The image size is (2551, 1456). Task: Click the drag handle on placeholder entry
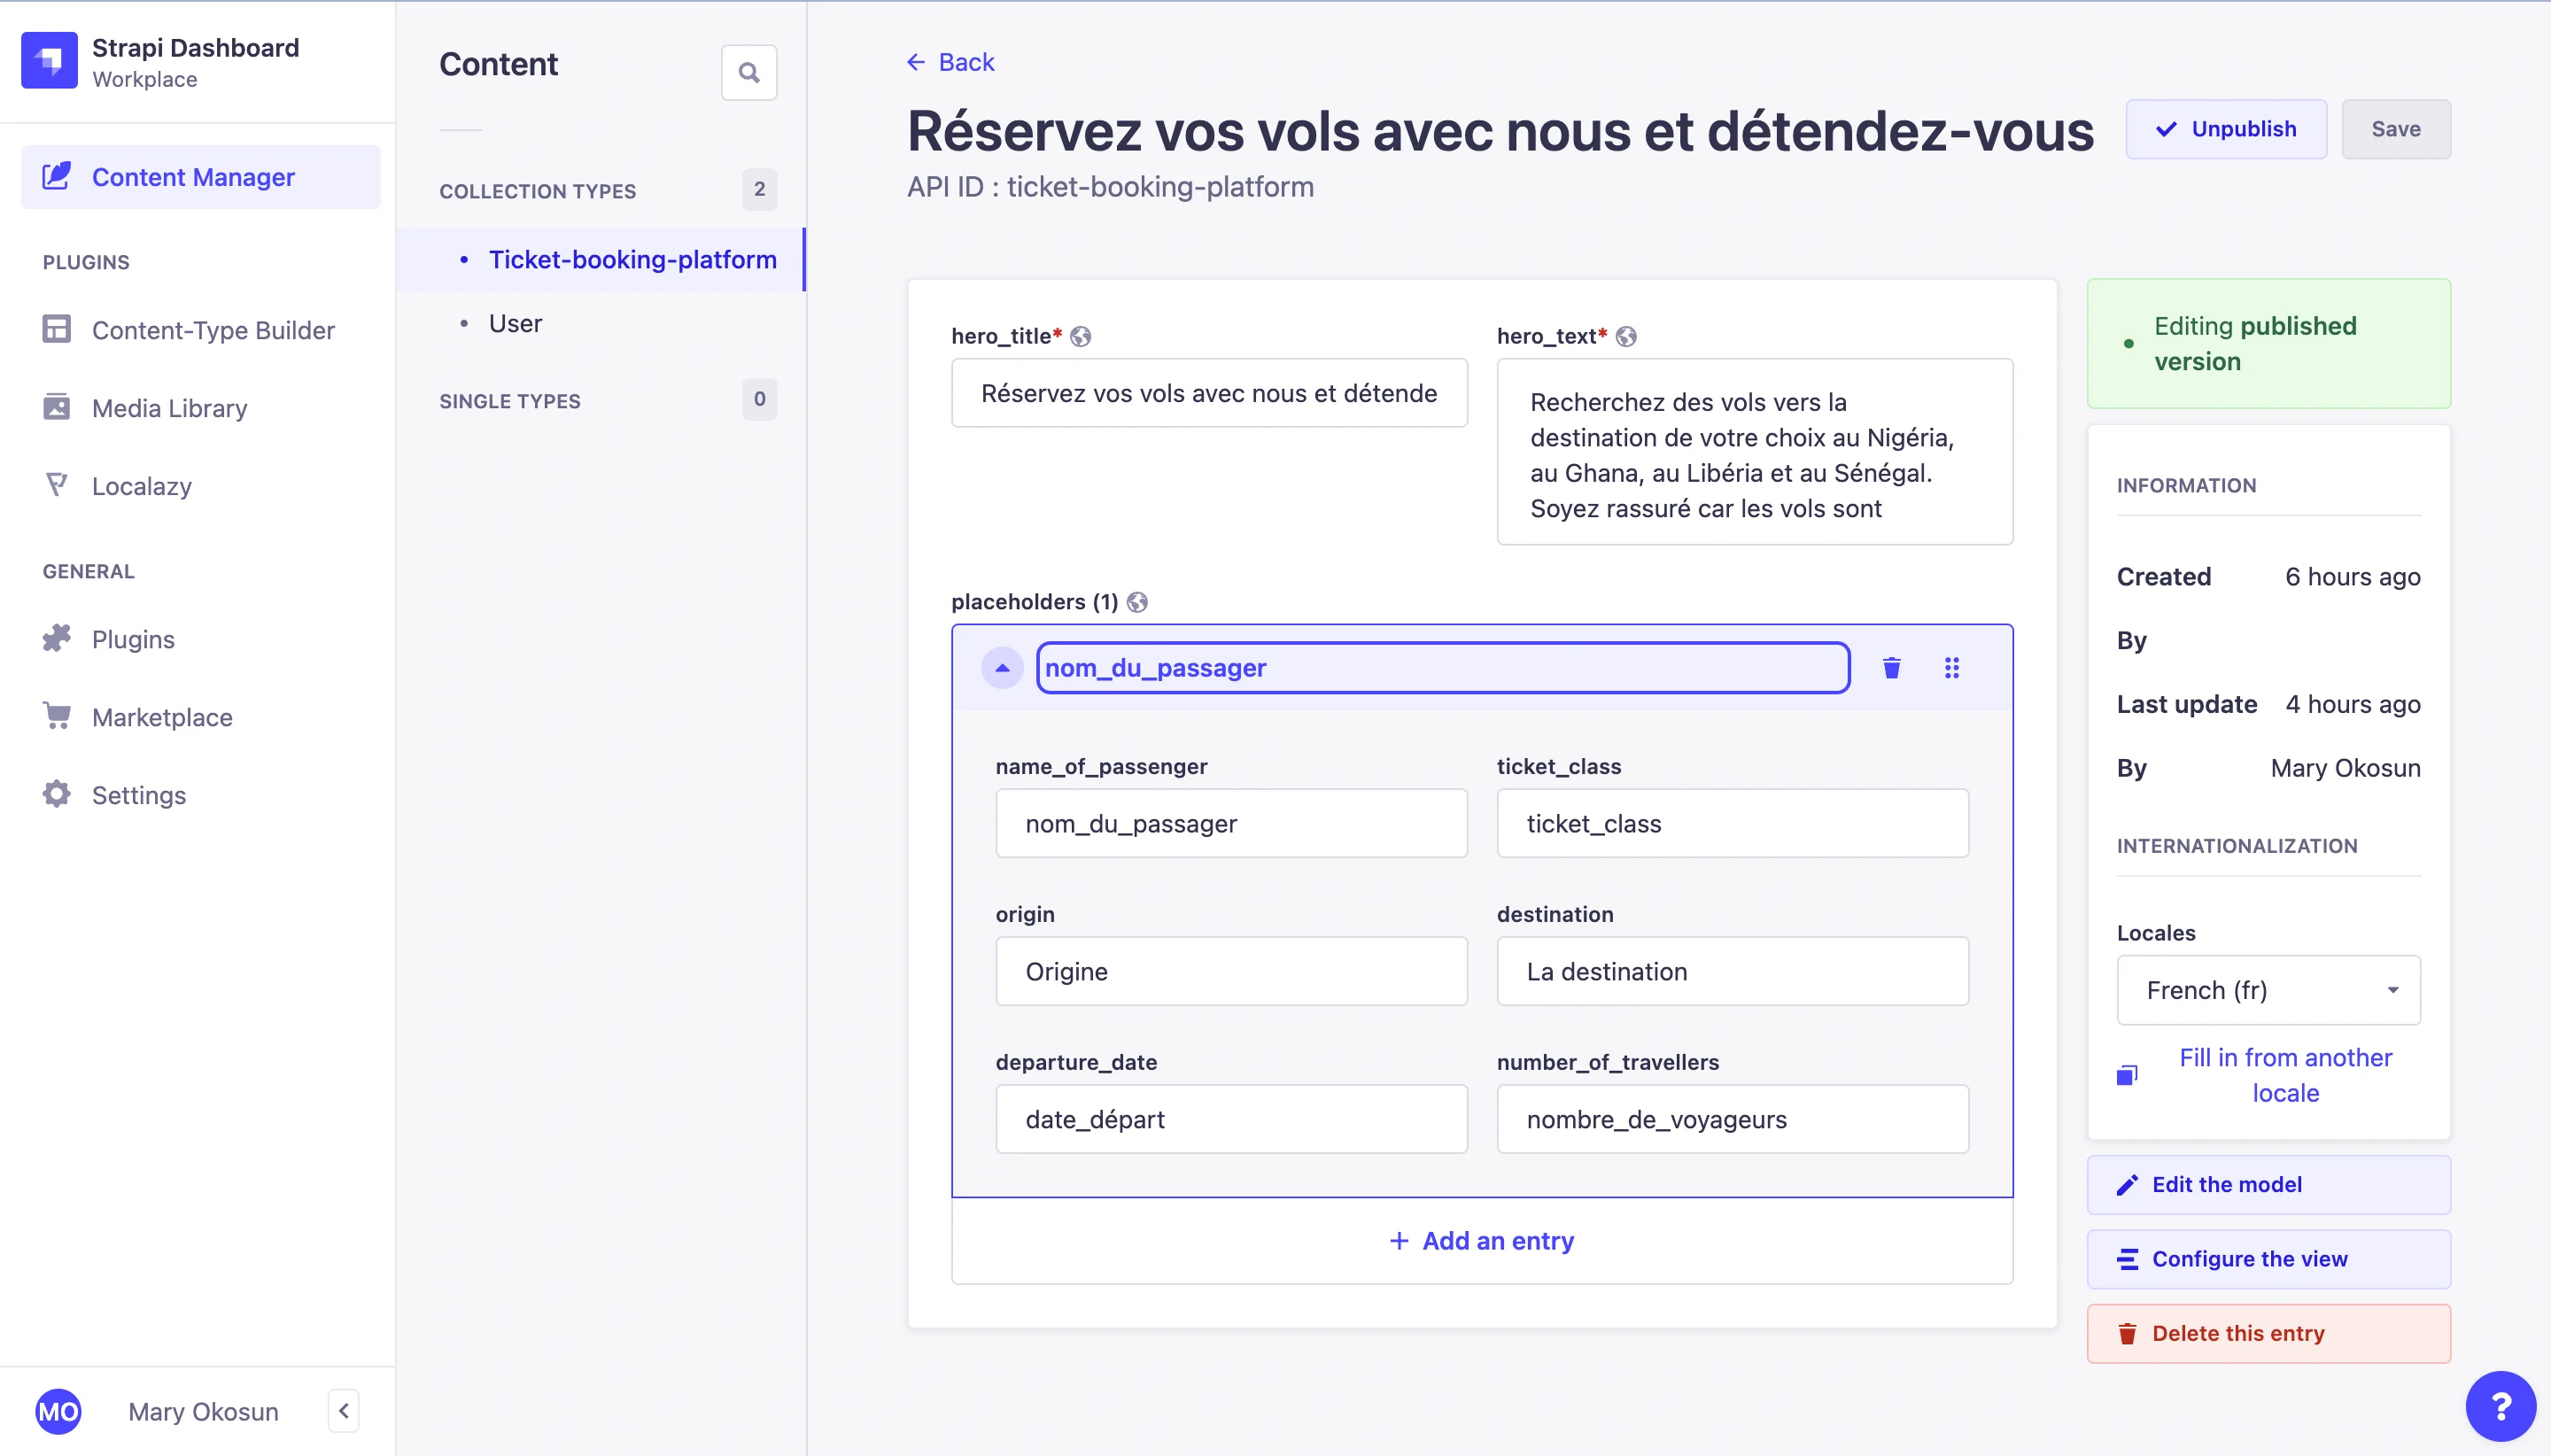click(1951, 668)
